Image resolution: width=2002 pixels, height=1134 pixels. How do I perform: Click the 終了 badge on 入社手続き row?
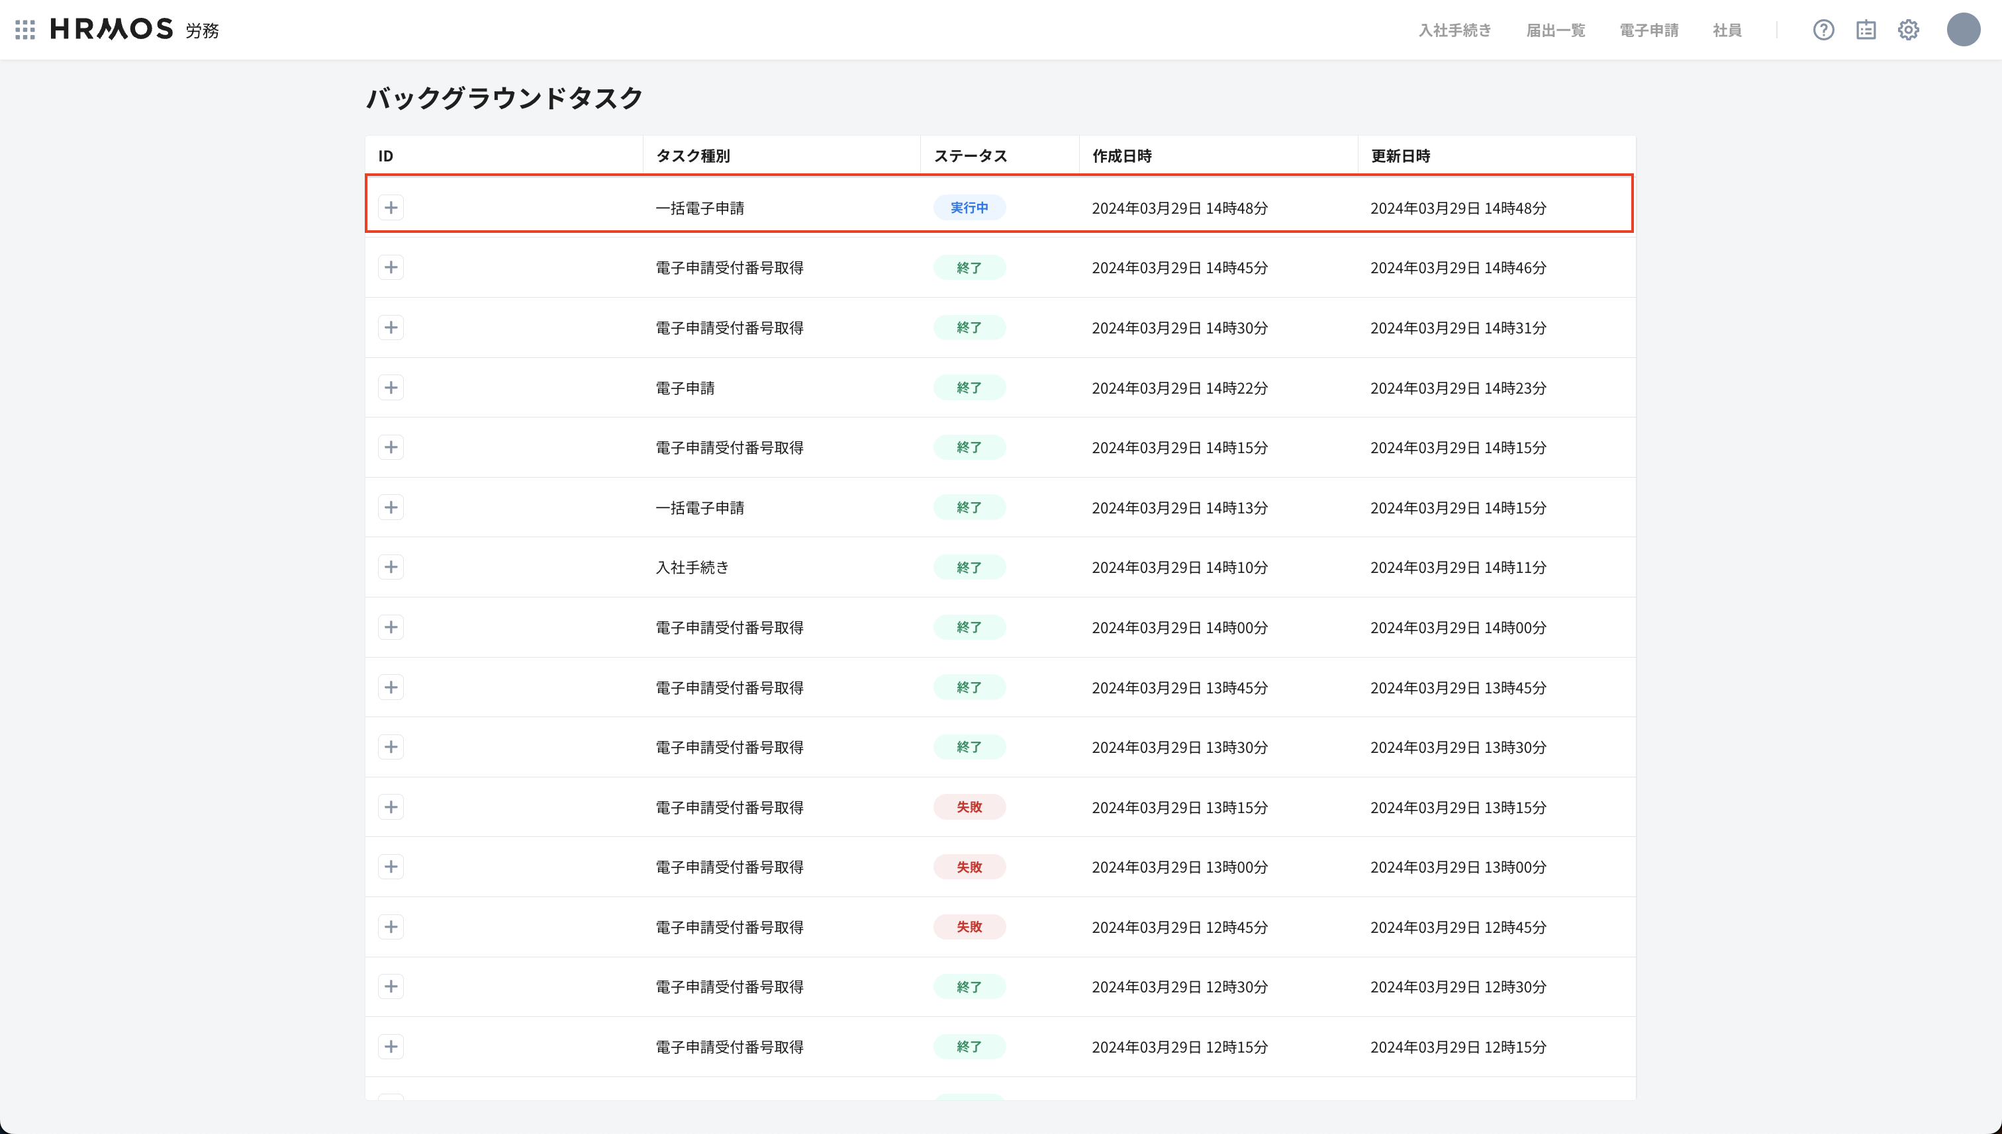tap(969, 567)
